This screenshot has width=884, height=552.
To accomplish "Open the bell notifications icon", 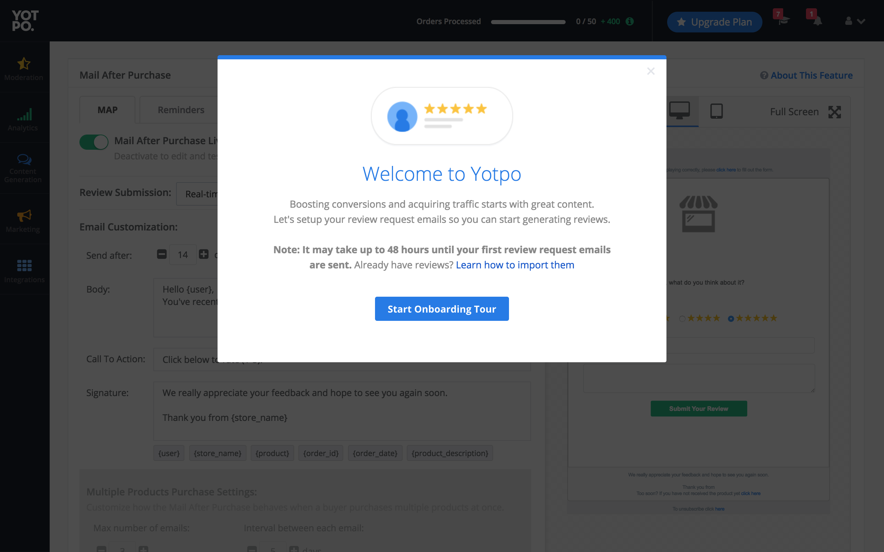I will pos(817,21).
